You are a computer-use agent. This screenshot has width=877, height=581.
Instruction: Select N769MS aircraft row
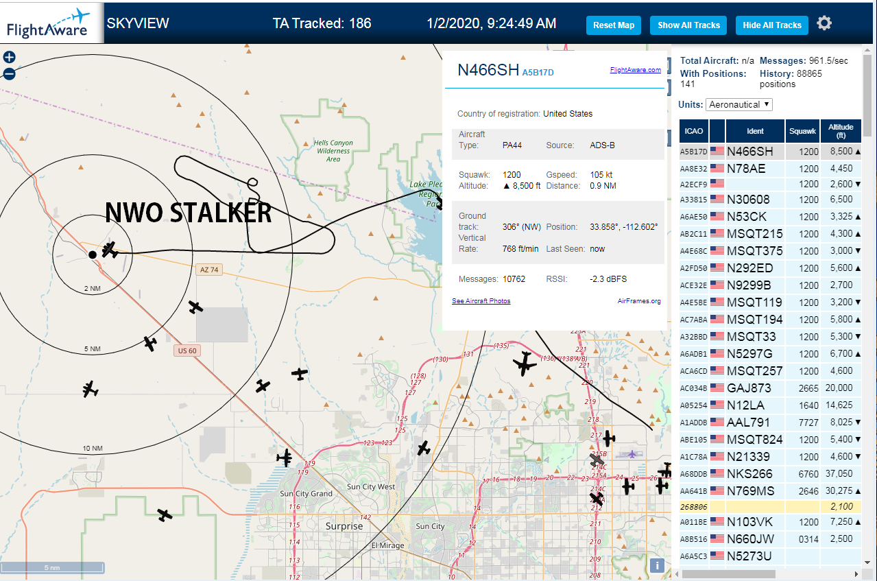tap(770, 491)
